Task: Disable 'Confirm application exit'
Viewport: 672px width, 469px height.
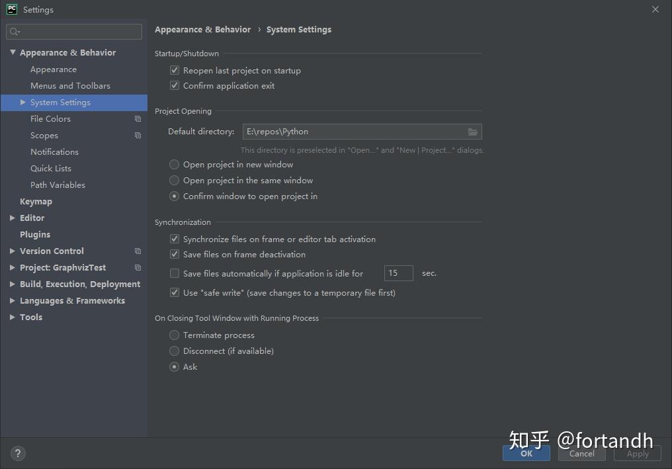Action: coord(174,85)
